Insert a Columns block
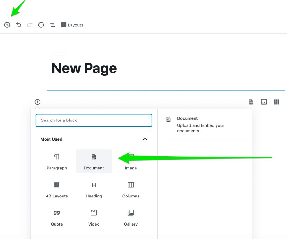This screenshot has width=287, height=239. pos(131,189)
